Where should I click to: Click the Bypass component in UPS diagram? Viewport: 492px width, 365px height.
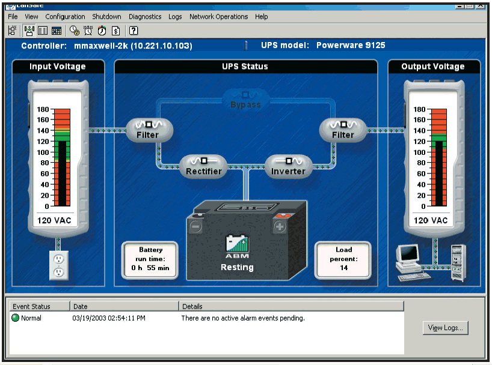(x=245, y=100)
